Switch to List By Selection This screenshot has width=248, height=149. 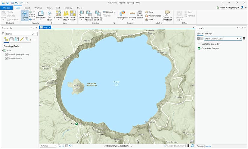[x=17, y=39]
